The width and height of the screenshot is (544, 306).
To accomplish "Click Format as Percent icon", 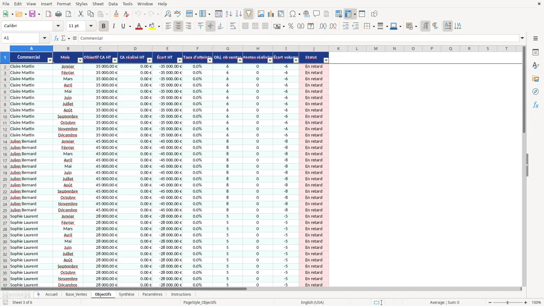I will click(291, 26).
